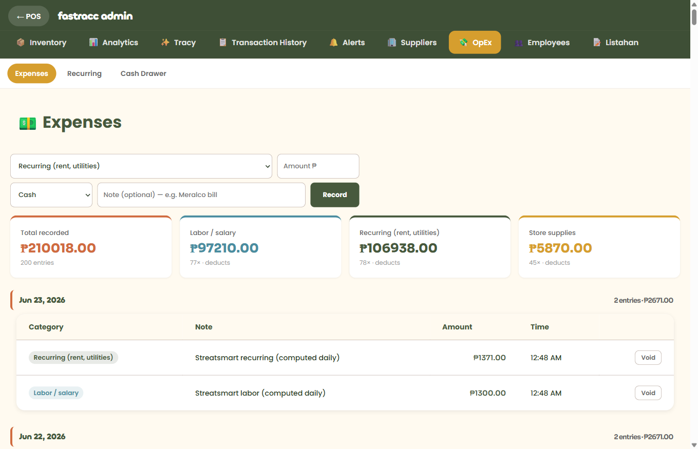Click the Listahan notepad icon
Image resolution: width=698 pixels, height=449 pixels.
(597, 43)
